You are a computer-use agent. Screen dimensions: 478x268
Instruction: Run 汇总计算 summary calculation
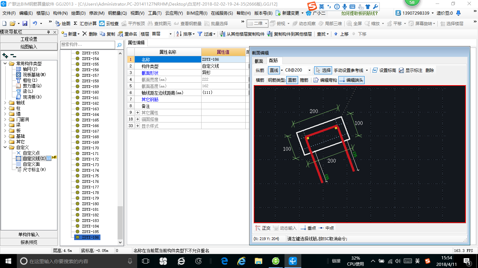click(85, 23)
